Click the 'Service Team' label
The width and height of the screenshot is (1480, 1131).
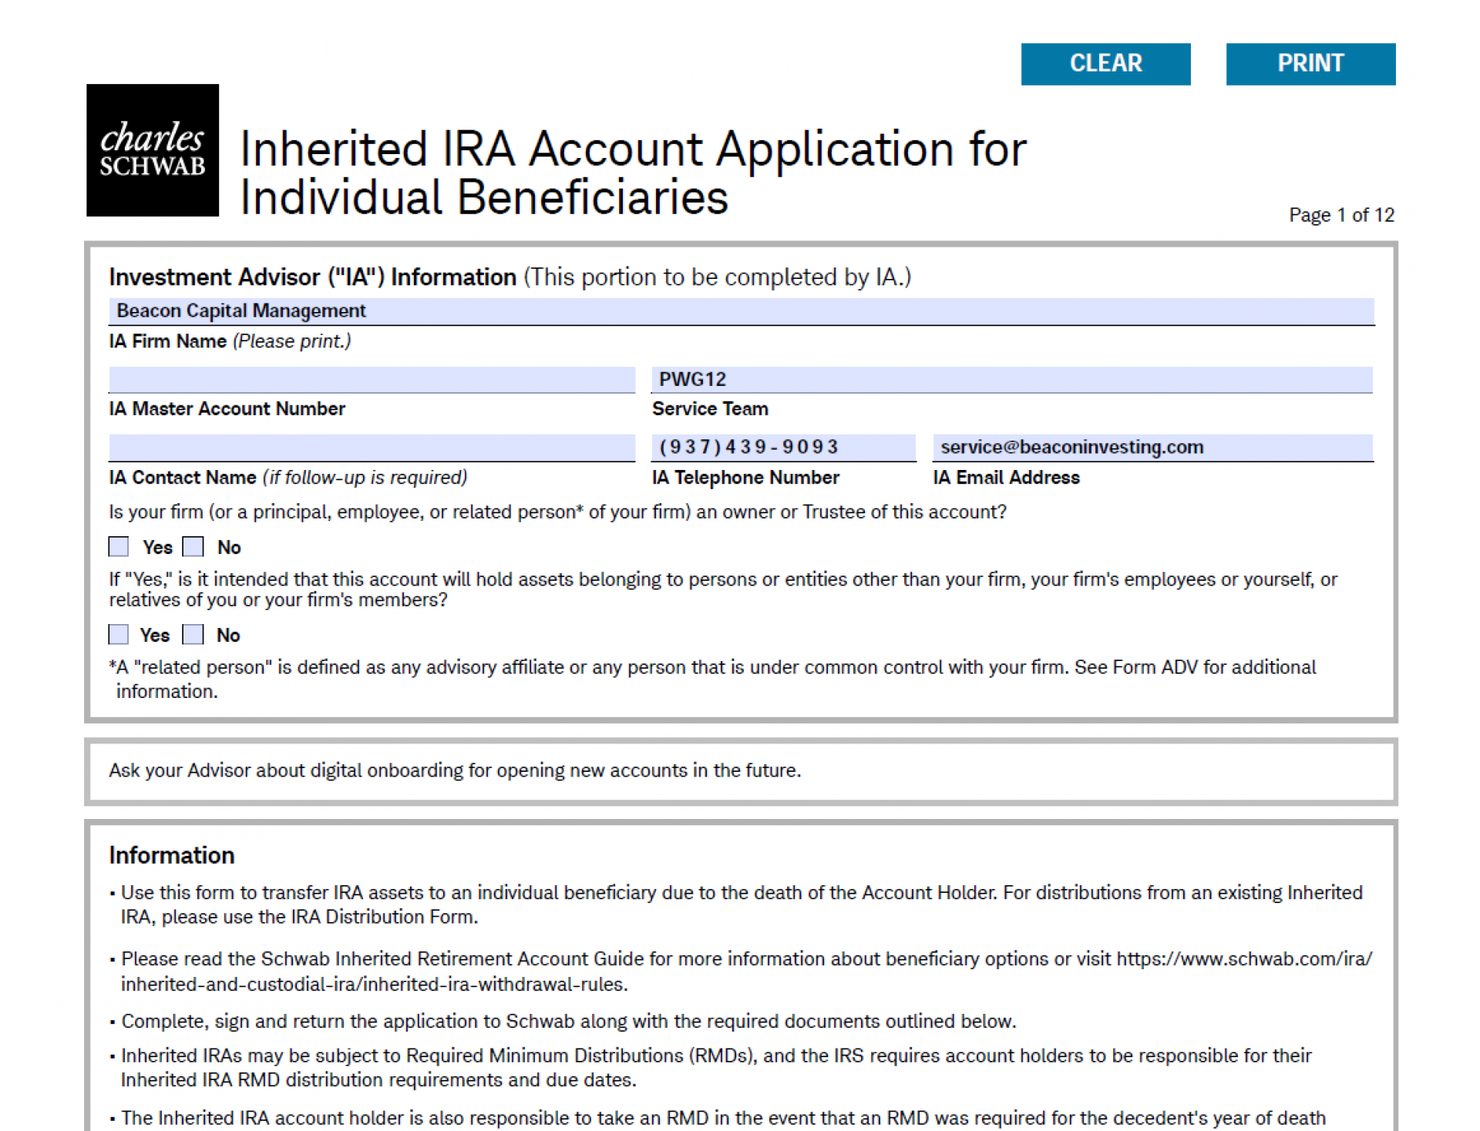point(710,409)
